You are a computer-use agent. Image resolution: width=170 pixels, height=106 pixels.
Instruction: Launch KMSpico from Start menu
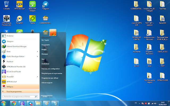click(x=20, y=87)
